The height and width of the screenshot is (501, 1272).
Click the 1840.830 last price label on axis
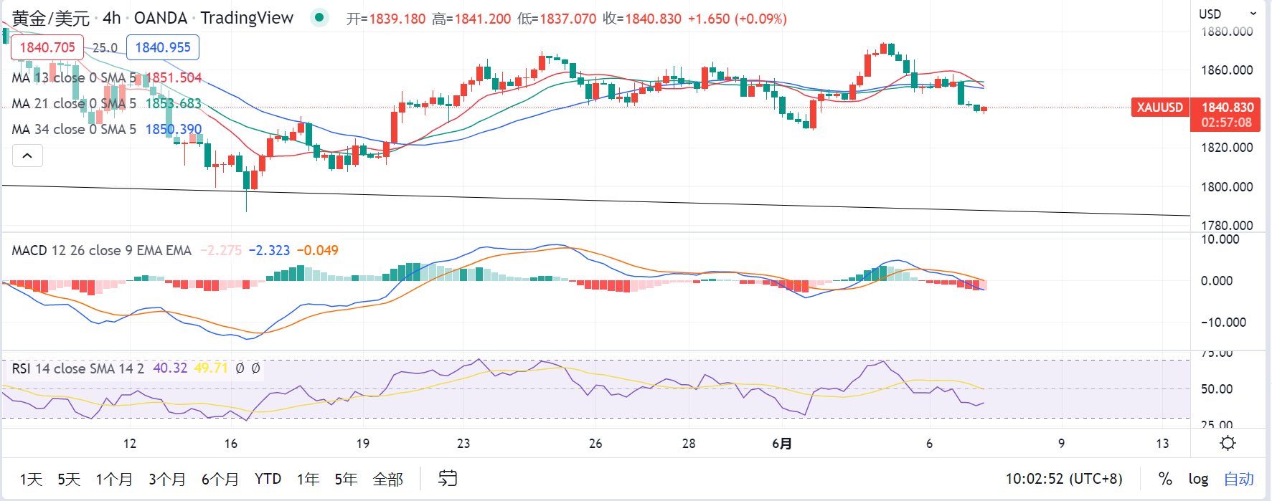1228,108
